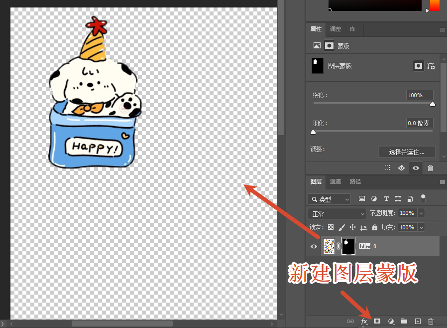447x328 pixels.
Task: Select the Add layer mask icon
Action: click(377, 322)
